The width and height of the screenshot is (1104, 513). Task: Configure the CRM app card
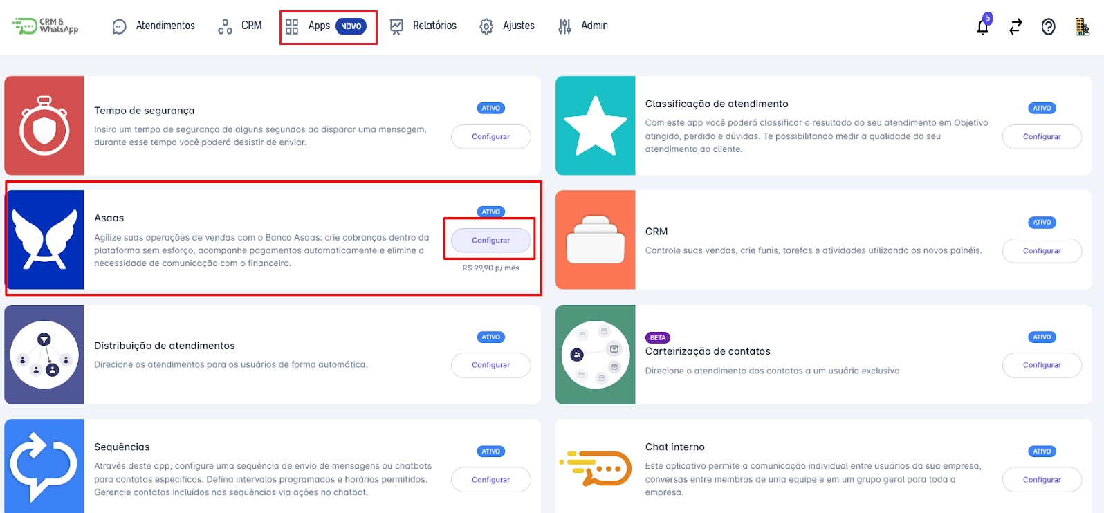(1042, 250)
